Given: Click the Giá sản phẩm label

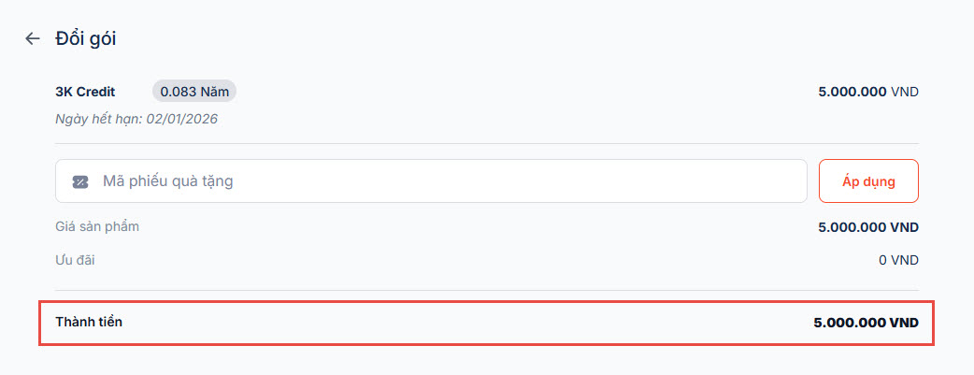Looking at the screenshot, I should pos(97,226).
